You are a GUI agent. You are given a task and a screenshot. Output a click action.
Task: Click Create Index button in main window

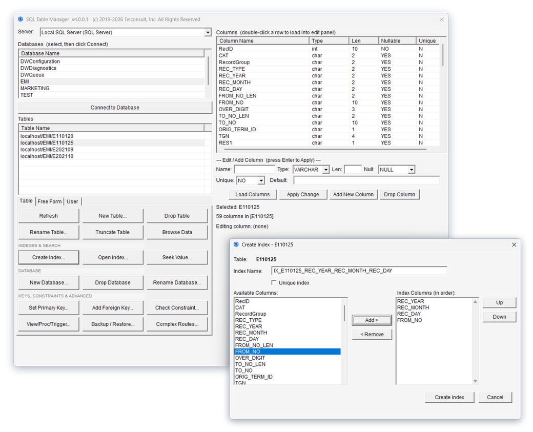[49, 257]
